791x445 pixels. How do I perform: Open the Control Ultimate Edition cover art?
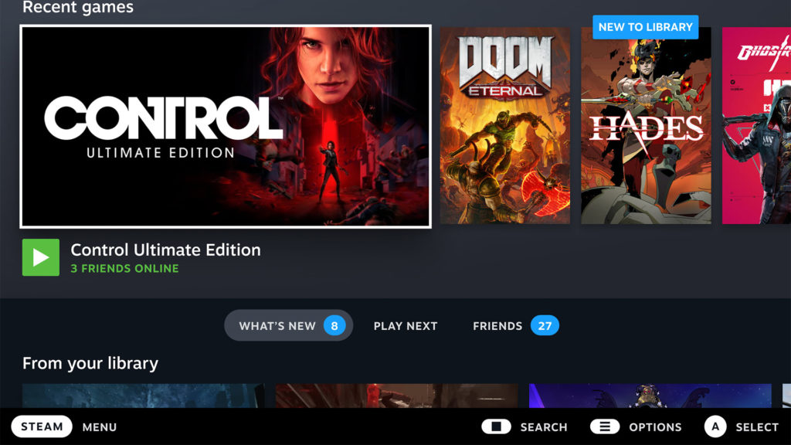226,126
